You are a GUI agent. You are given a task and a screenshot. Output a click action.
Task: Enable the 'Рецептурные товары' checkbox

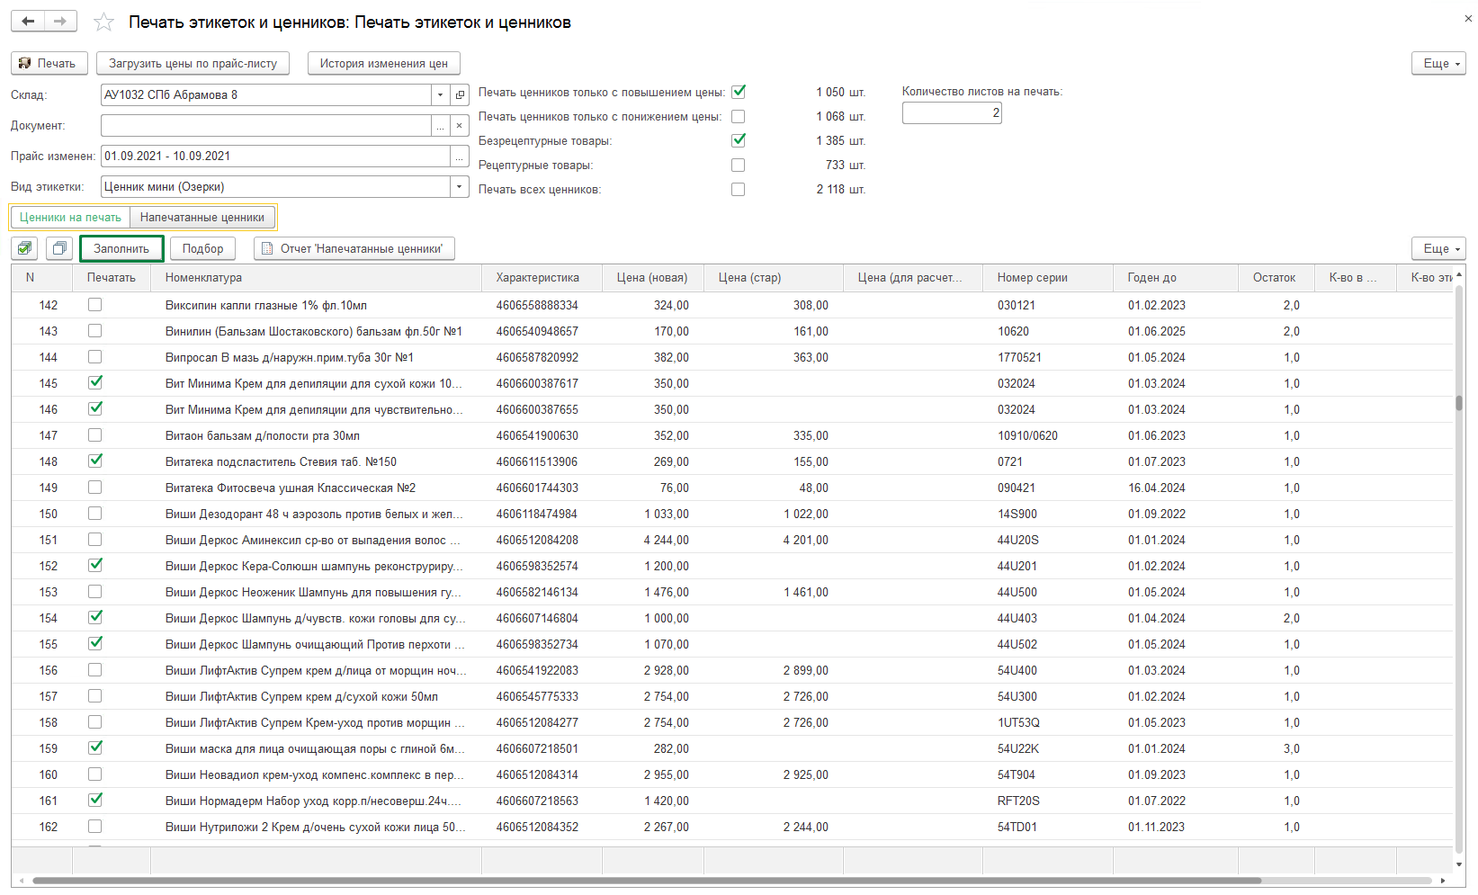pyautogui.click(x=739, y=166)
